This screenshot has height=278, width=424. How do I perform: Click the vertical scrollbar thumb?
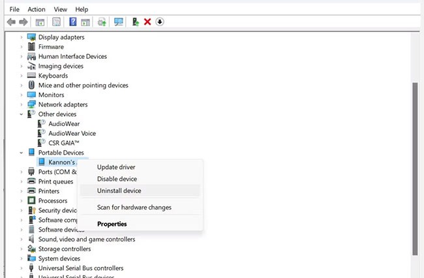(415, 169)
